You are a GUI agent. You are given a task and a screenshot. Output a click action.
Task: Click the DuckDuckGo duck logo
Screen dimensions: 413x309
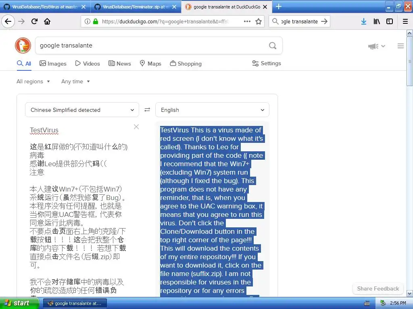23,45
